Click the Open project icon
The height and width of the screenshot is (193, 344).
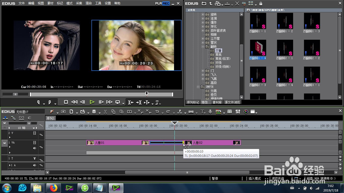pyautogui.click(x=83, y=112)
